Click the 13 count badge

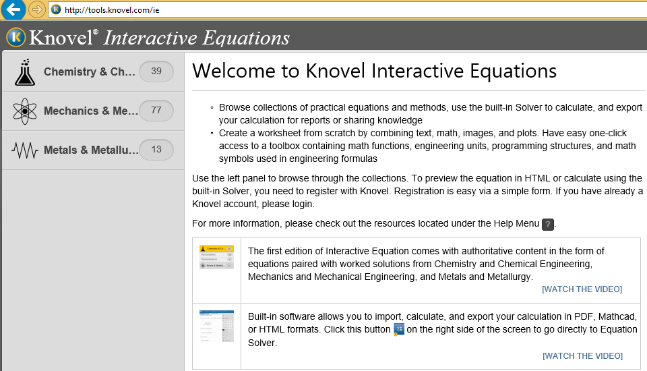(156, 149)
